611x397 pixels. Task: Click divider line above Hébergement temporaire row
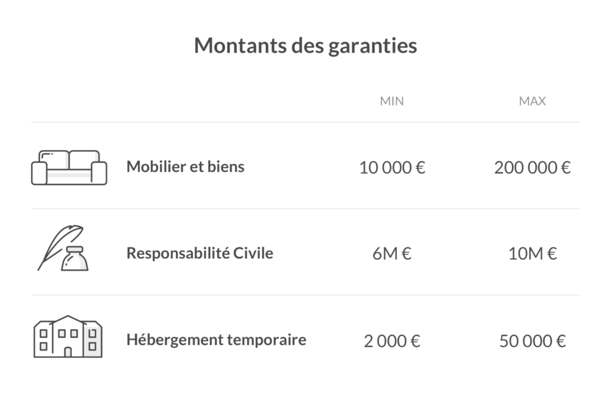(305, 295)
